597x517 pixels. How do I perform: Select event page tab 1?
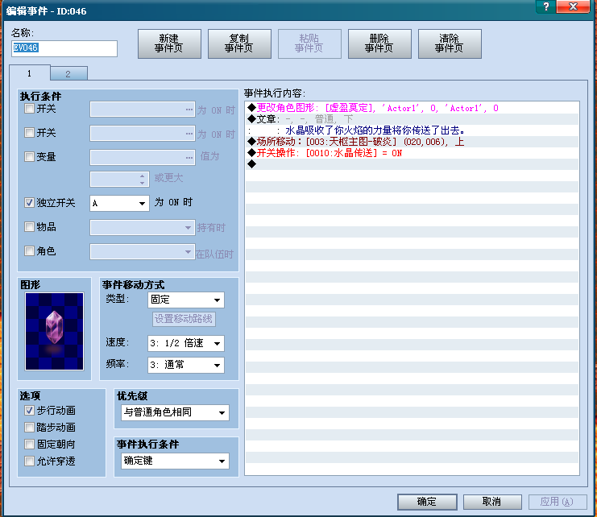point(30,72)
